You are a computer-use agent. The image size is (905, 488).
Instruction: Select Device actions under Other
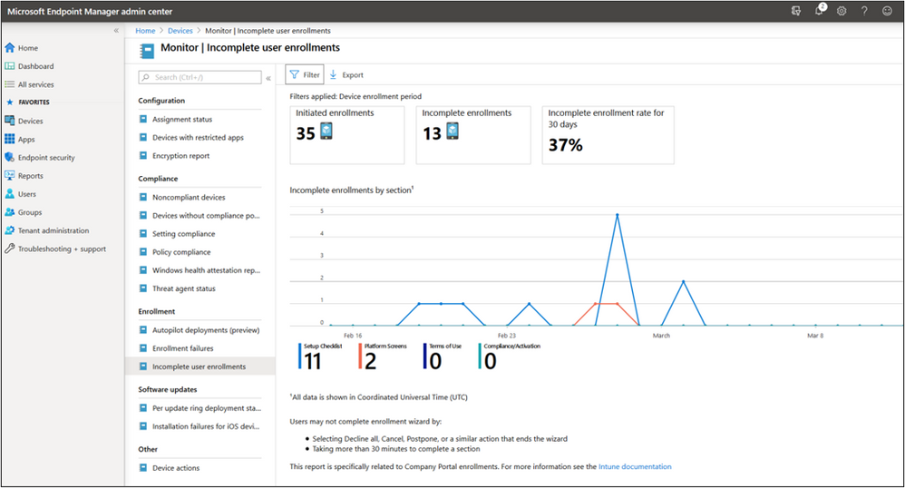click(176, 468)
